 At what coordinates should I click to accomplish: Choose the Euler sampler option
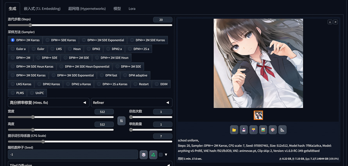coord(38,49)
